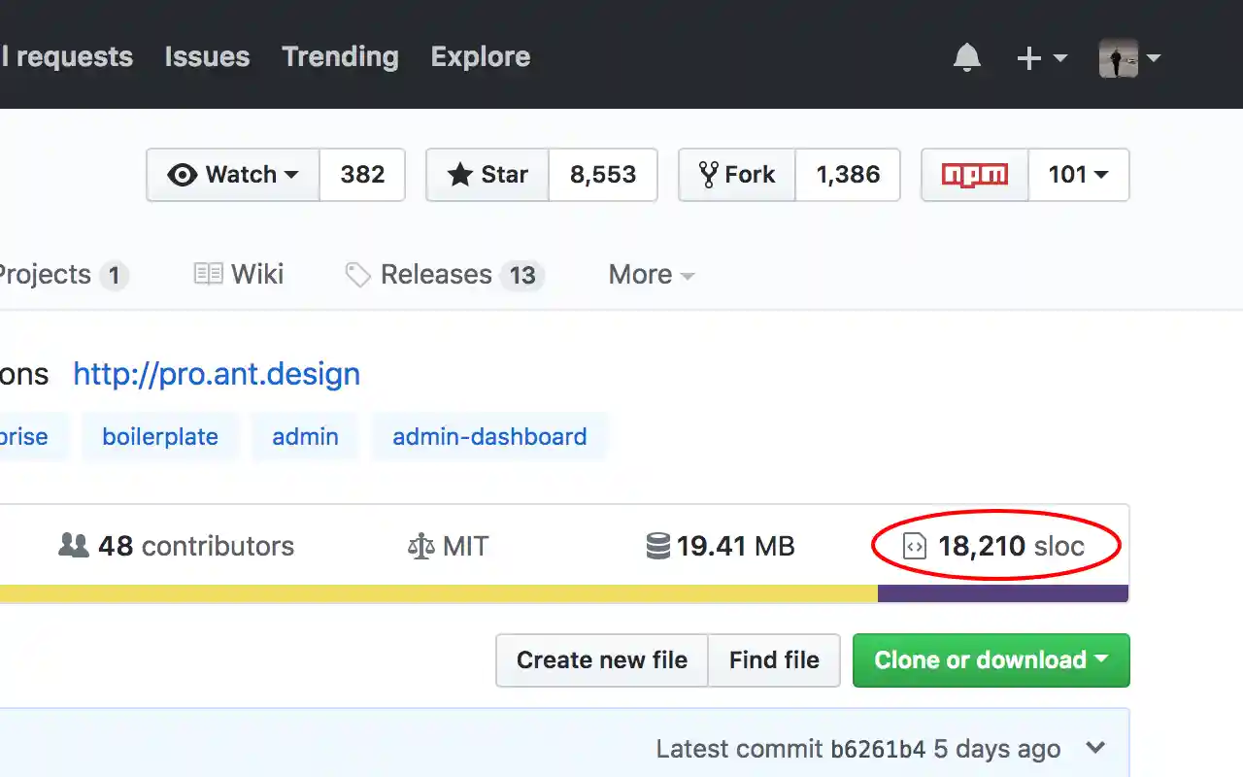Click the purple language bar segment
Viewport: 1243px width, 777px height.
pos(1002,593)
